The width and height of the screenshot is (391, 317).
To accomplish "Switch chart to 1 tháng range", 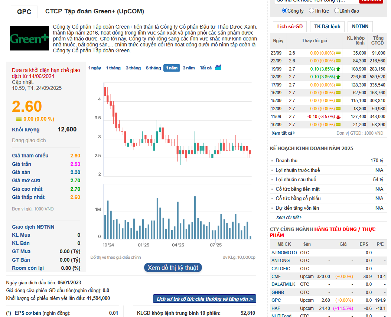I will click(x=113, y=68).
